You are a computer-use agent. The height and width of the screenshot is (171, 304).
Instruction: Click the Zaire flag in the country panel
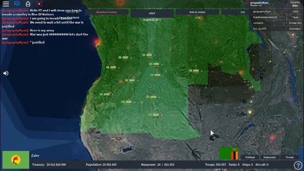point(16,160)
